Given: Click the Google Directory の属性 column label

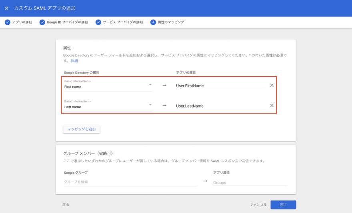Looking at the screenshot, I should point(82,73).
